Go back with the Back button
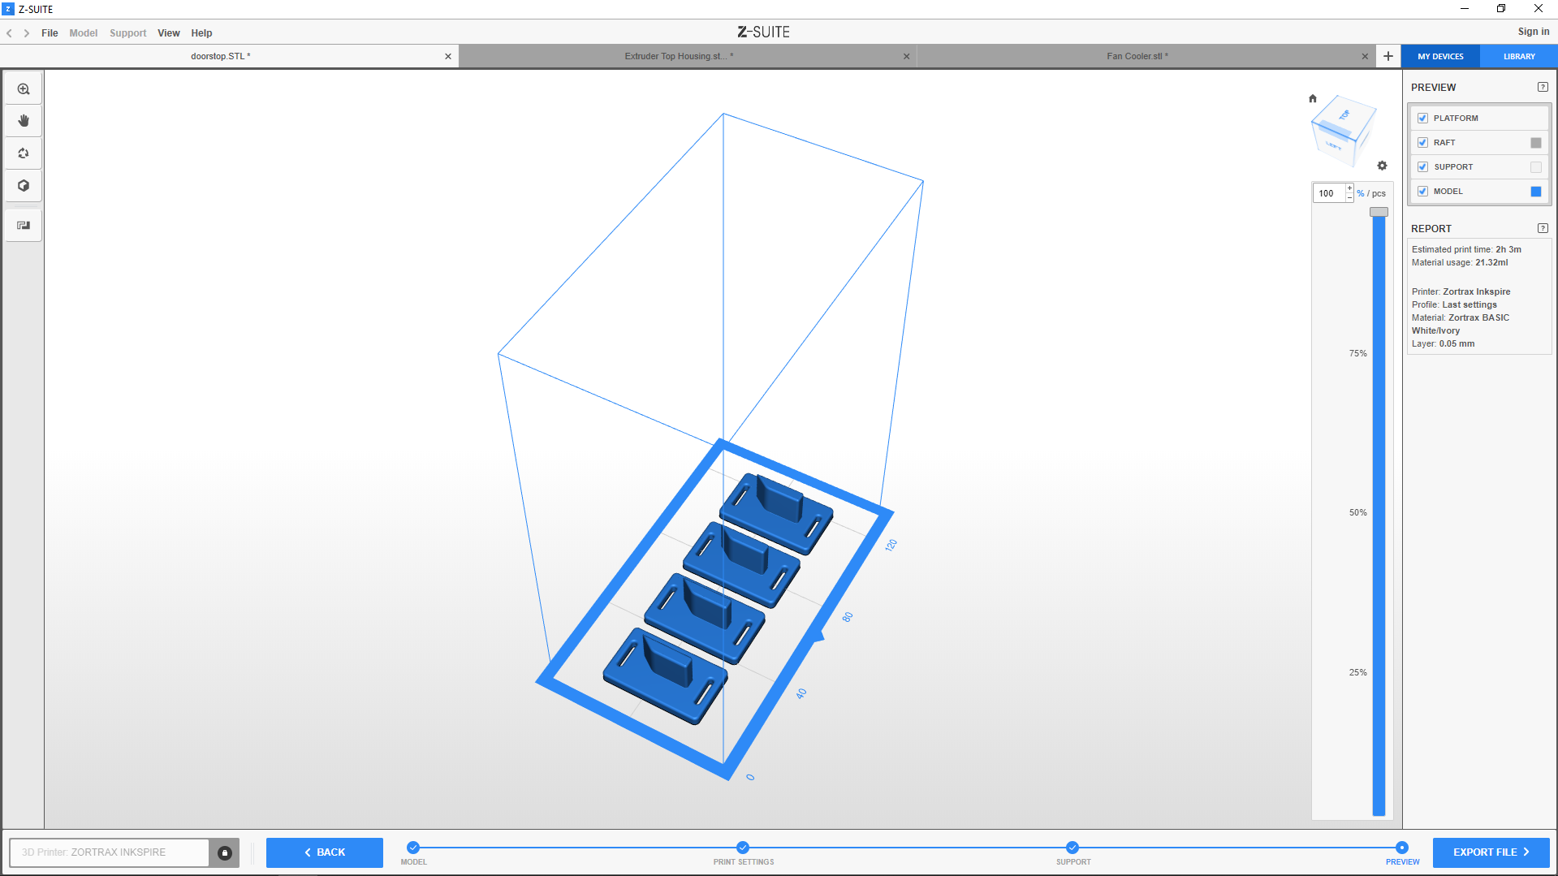Screen dimensions: 1558x876 click(x=325, y=852)
